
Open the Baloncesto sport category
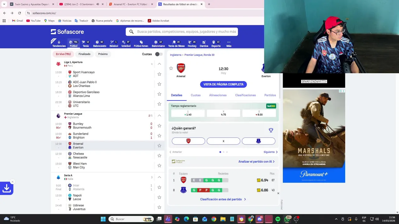pyautogui.click(x=99, y=44)
